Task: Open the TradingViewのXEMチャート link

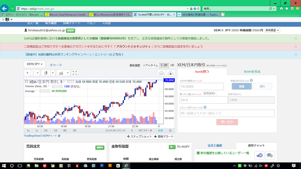Action: pos(42,136)
